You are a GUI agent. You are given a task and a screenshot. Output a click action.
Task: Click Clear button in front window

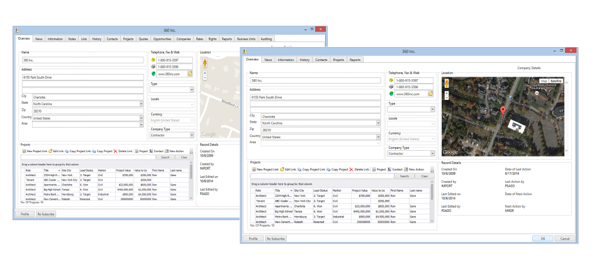(425, 176)
